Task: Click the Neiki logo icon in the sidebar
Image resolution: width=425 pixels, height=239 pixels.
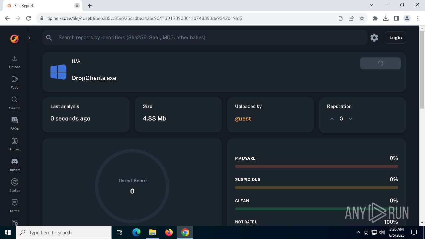Action: (14, 39)
